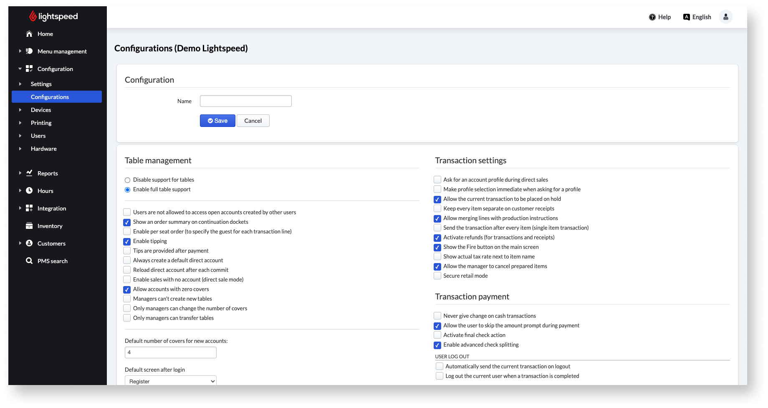Select Disable support for tables radio button

128,180
